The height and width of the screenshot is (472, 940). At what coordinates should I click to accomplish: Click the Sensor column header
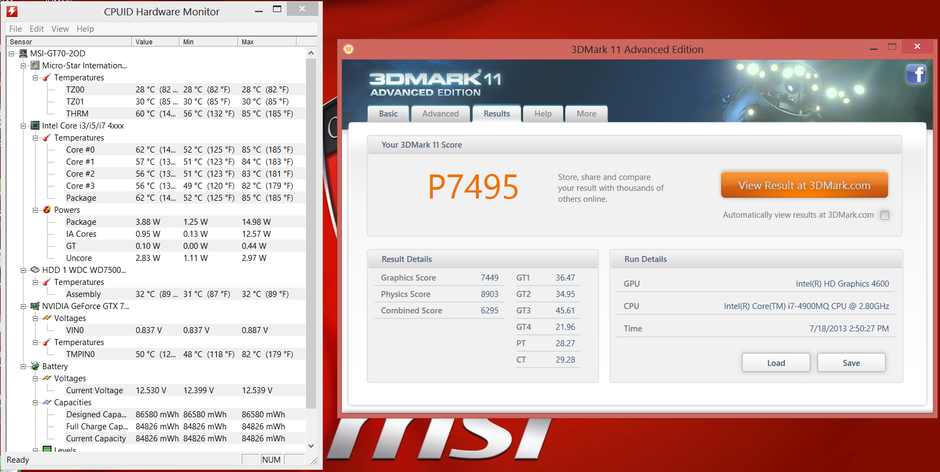pyautogui.click(x=69, y=42)
